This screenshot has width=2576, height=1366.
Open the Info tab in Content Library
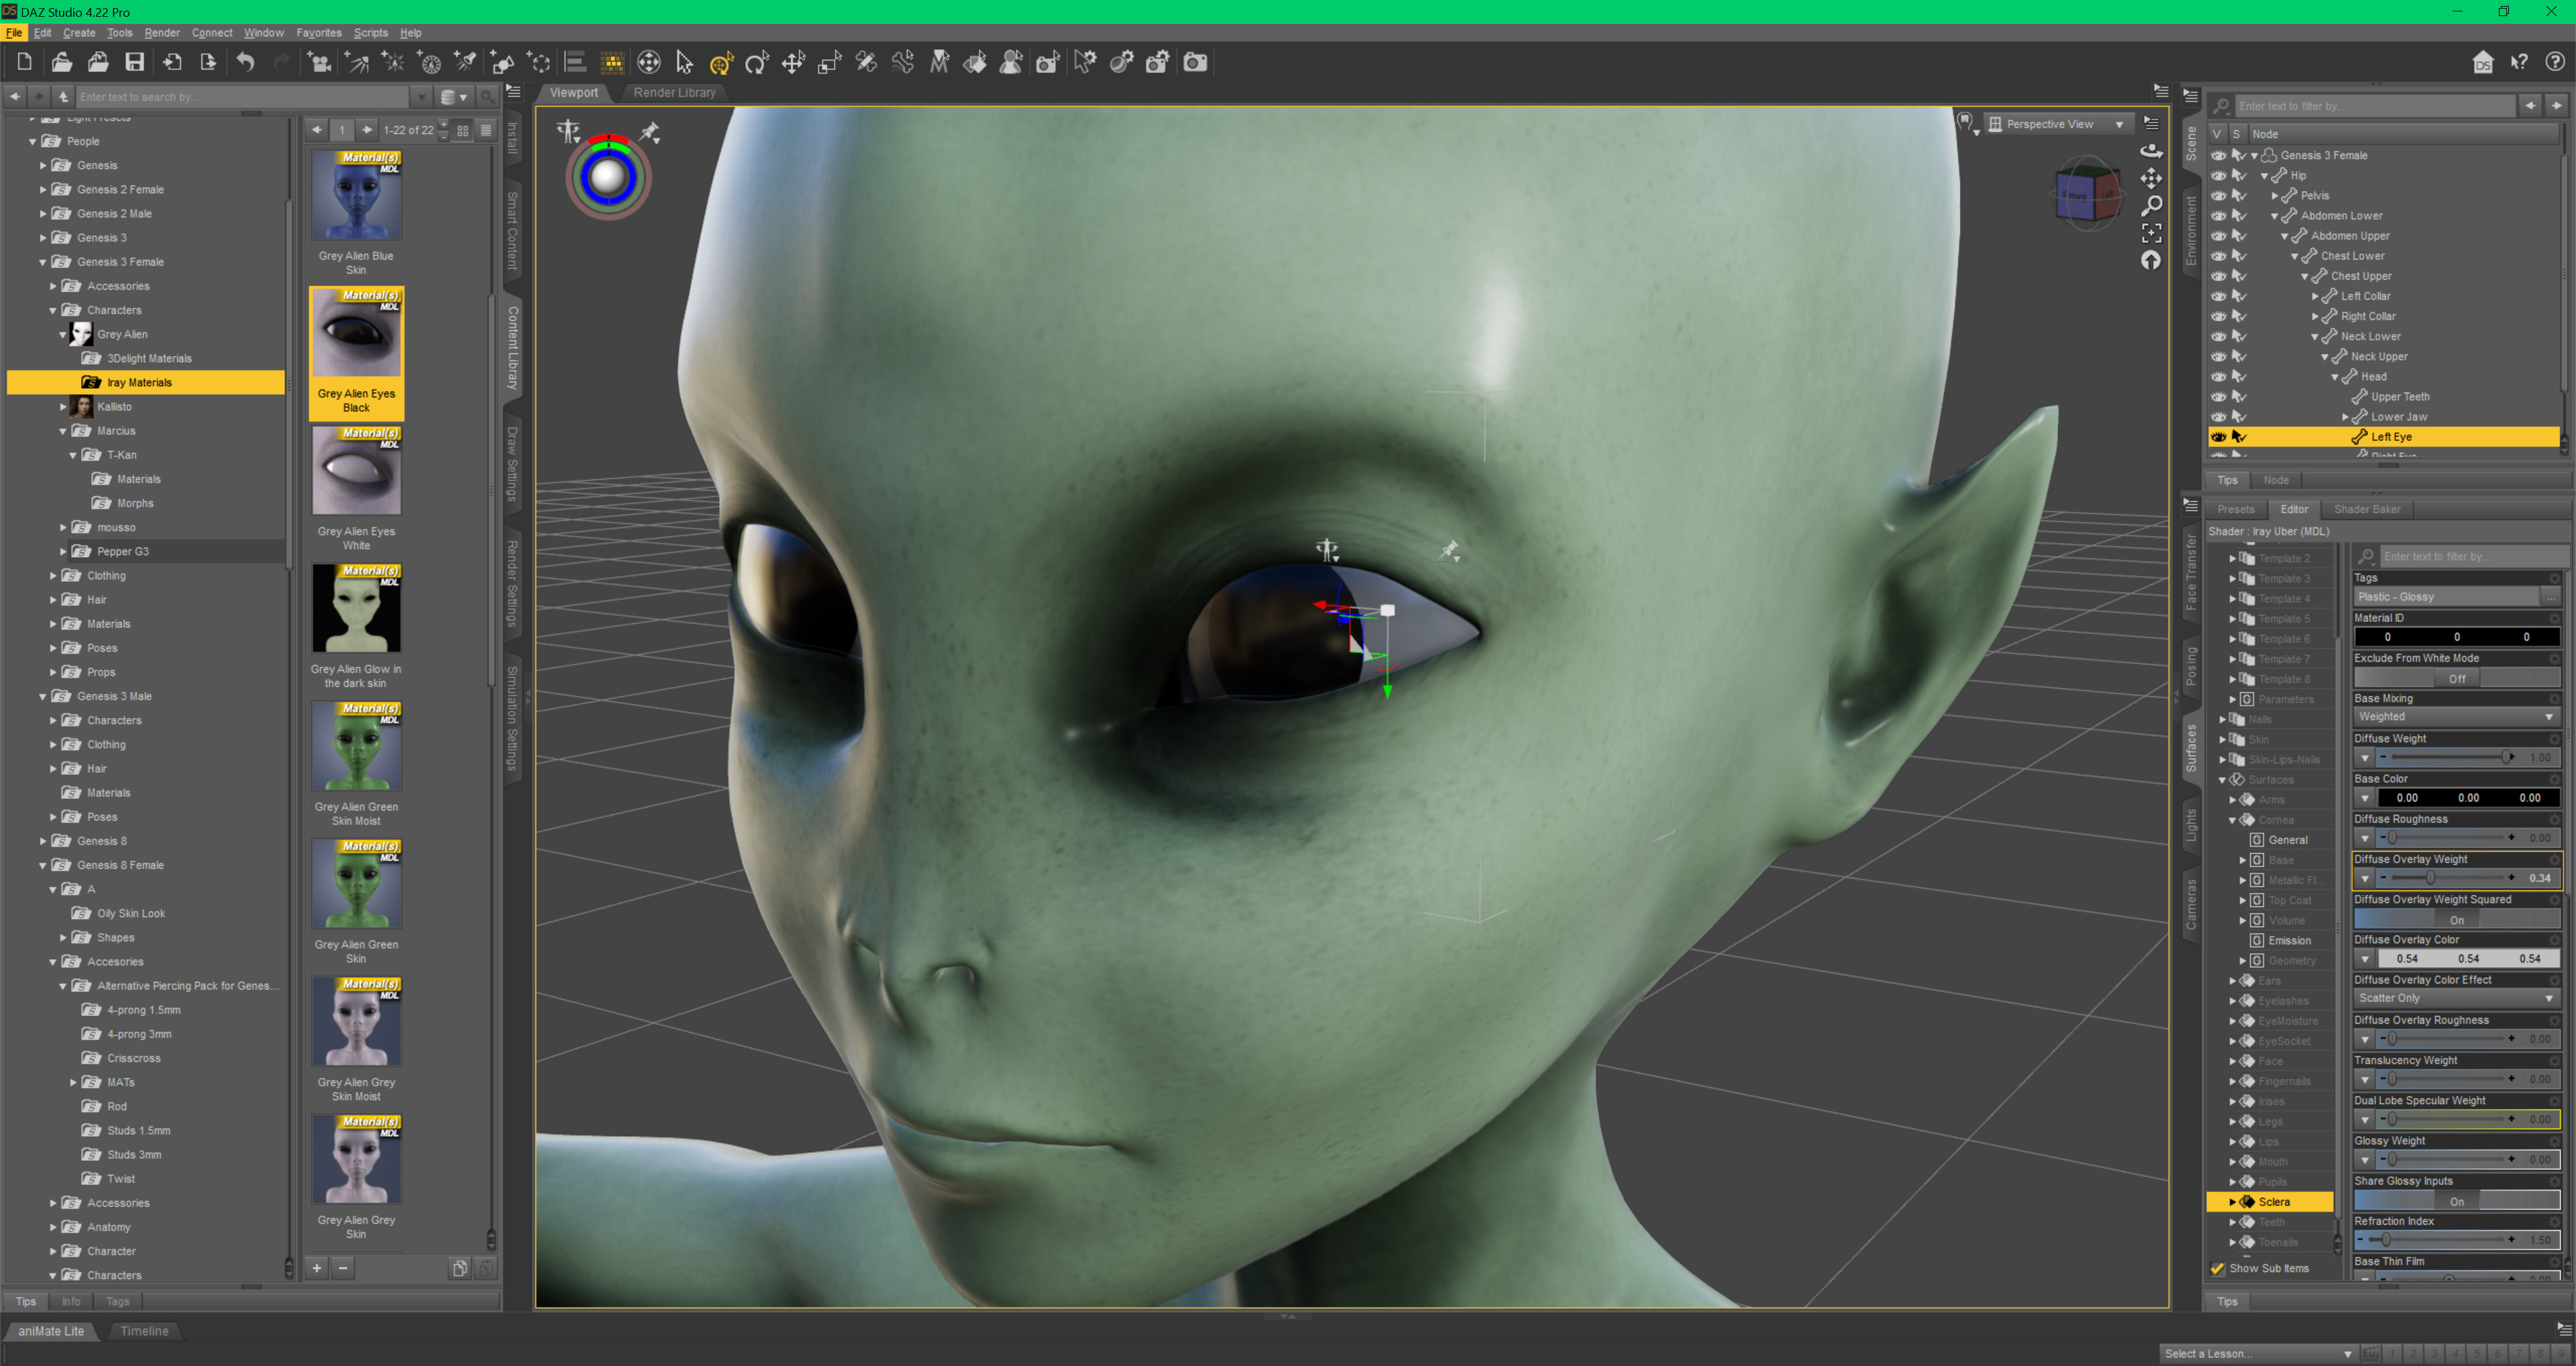71,1302
